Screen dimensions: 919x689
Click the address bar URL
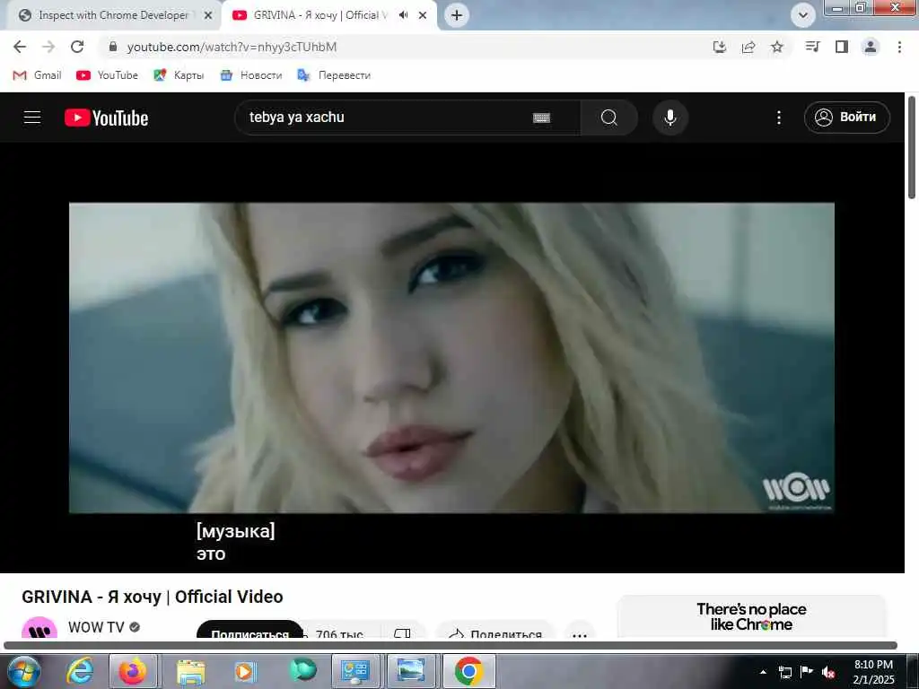232,47
